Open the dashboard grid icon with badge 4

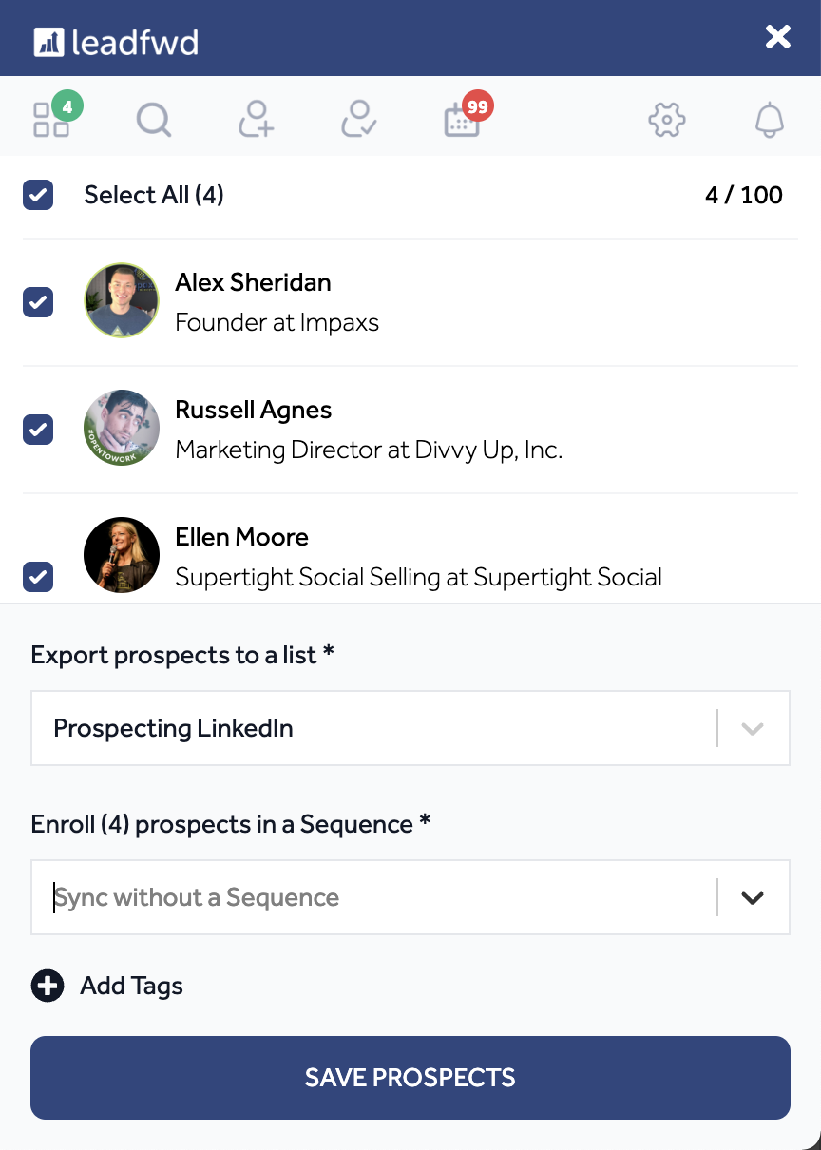tap(51, 120)
